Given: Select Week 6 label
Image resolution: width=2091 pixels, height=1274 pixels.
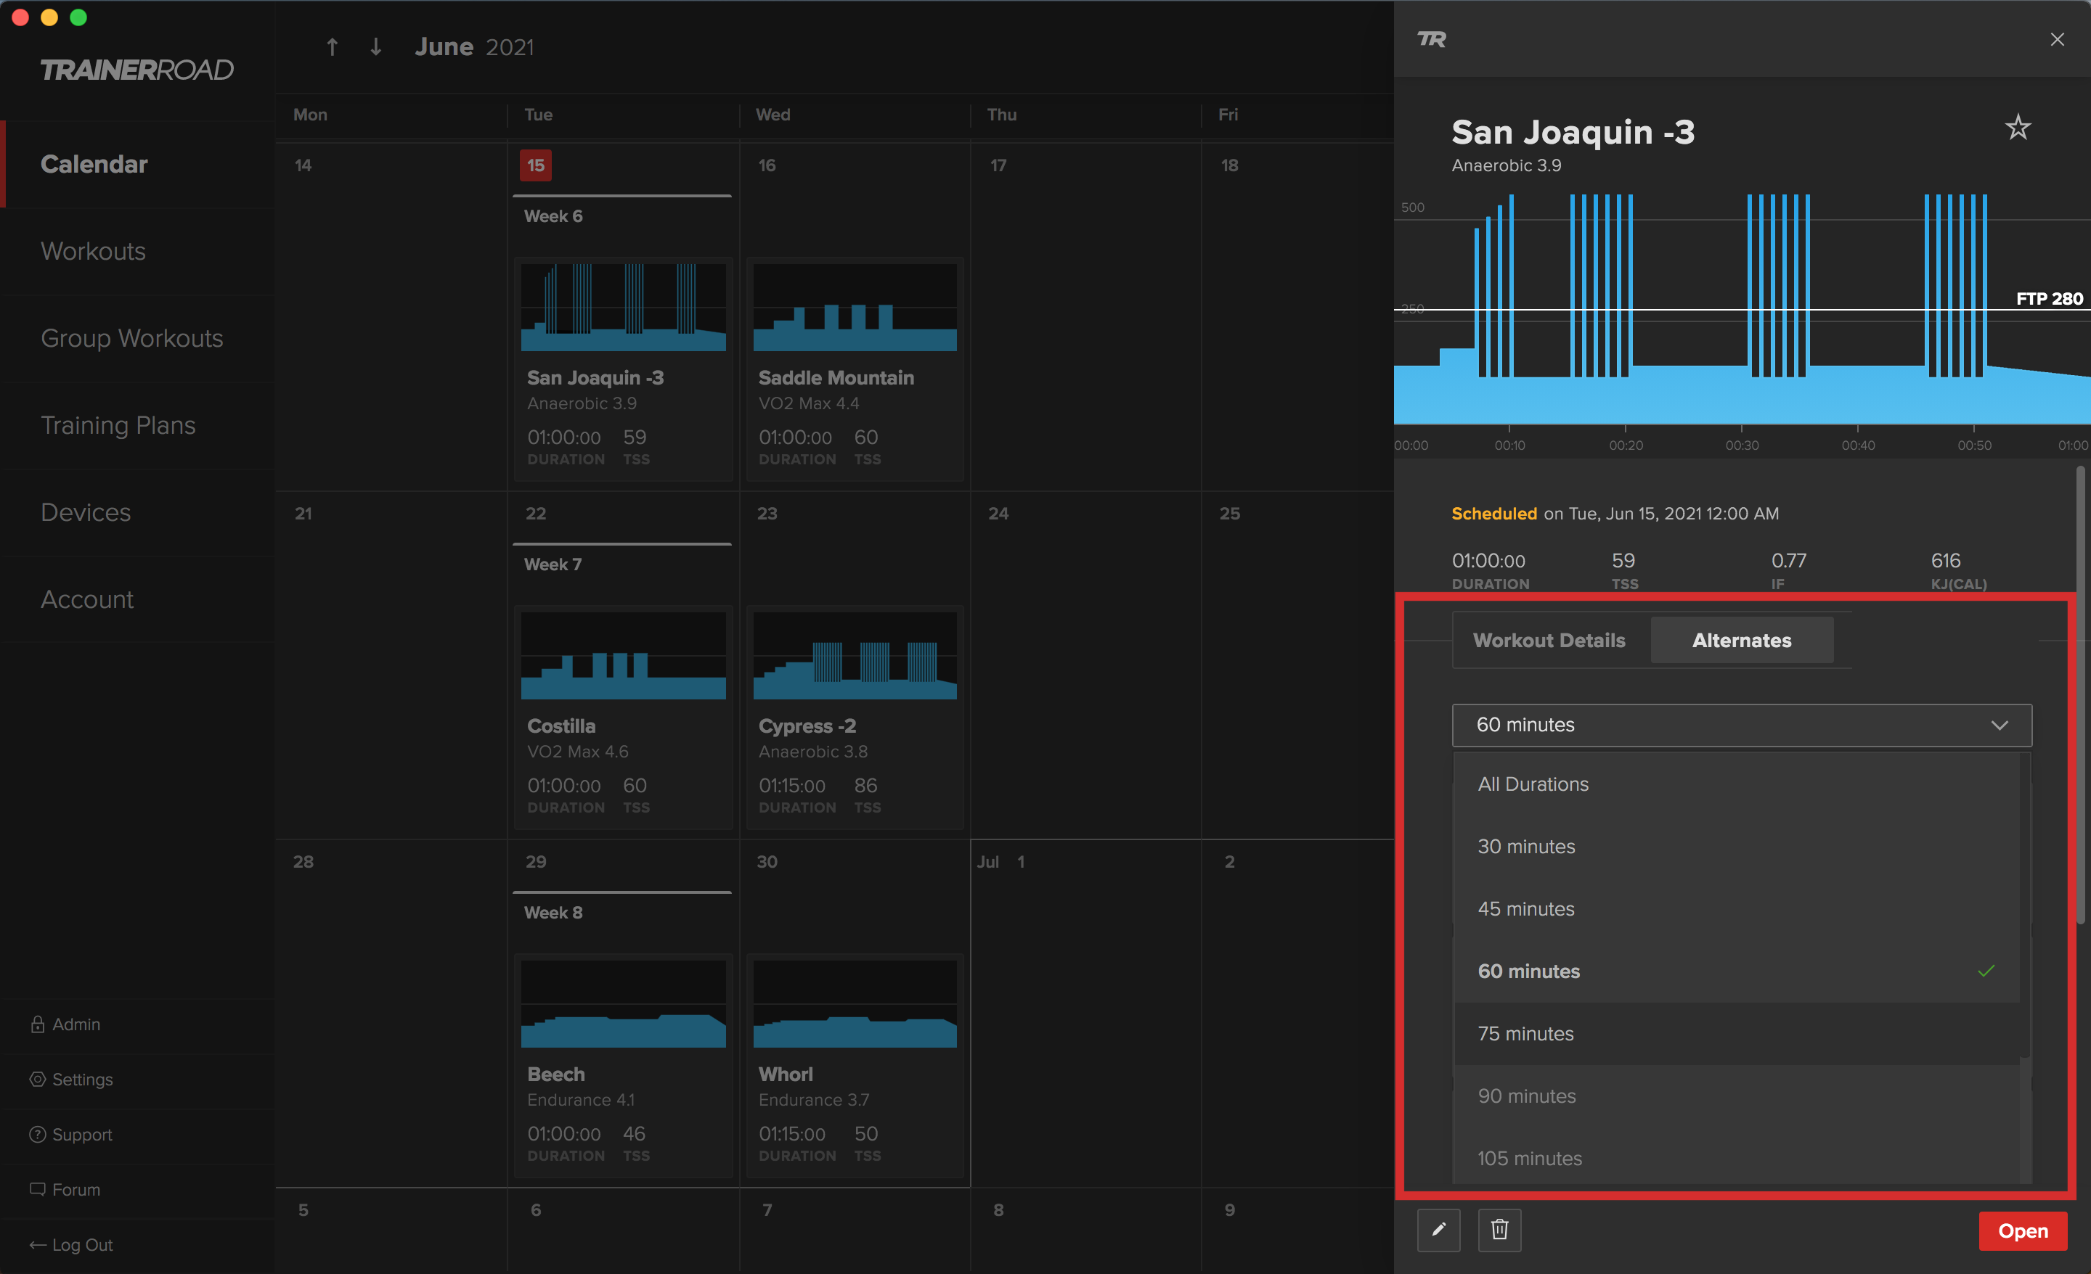Looking at the screenshot, I should [x=553, y=216].
